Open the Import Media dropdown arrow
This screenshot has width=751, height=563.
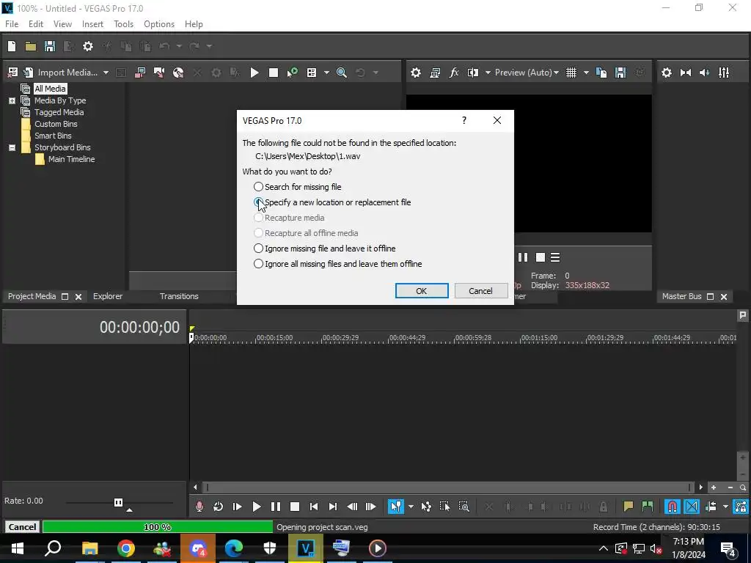(x=106, y=73)
